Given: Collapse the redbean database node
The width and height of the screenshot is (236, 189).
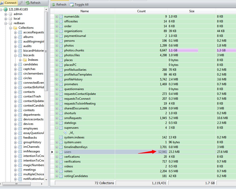Looking at the screenshot, I should [6, 23].
